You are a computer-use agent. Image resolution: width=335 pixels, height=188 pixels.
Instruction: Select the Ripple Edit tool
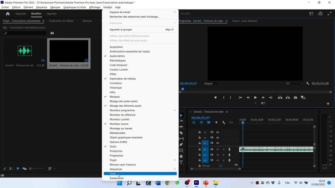coord(181,127)
